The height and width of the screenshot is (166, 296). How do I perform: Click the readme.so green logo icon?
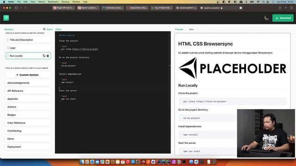click(x=6, y=18)
